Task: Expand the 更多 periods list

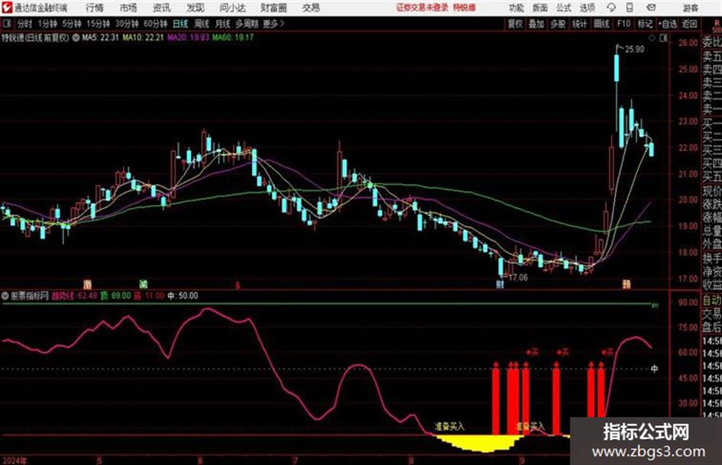Action: point(274,24)
